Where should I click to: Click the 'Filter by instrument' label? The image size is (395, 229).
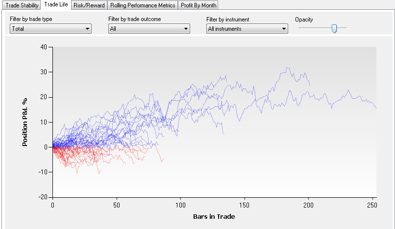click(228, 19)
